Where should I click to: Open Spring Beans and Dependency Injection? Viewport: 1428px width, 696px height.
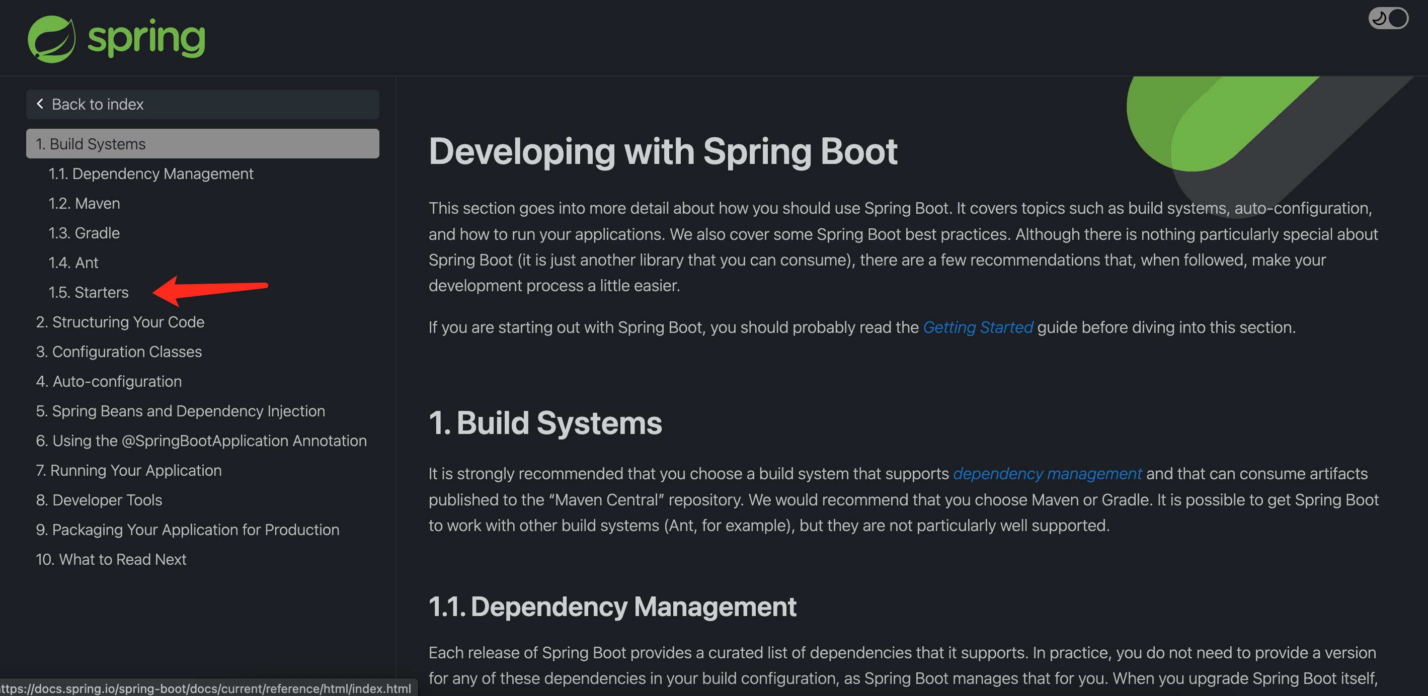point(180,411)
